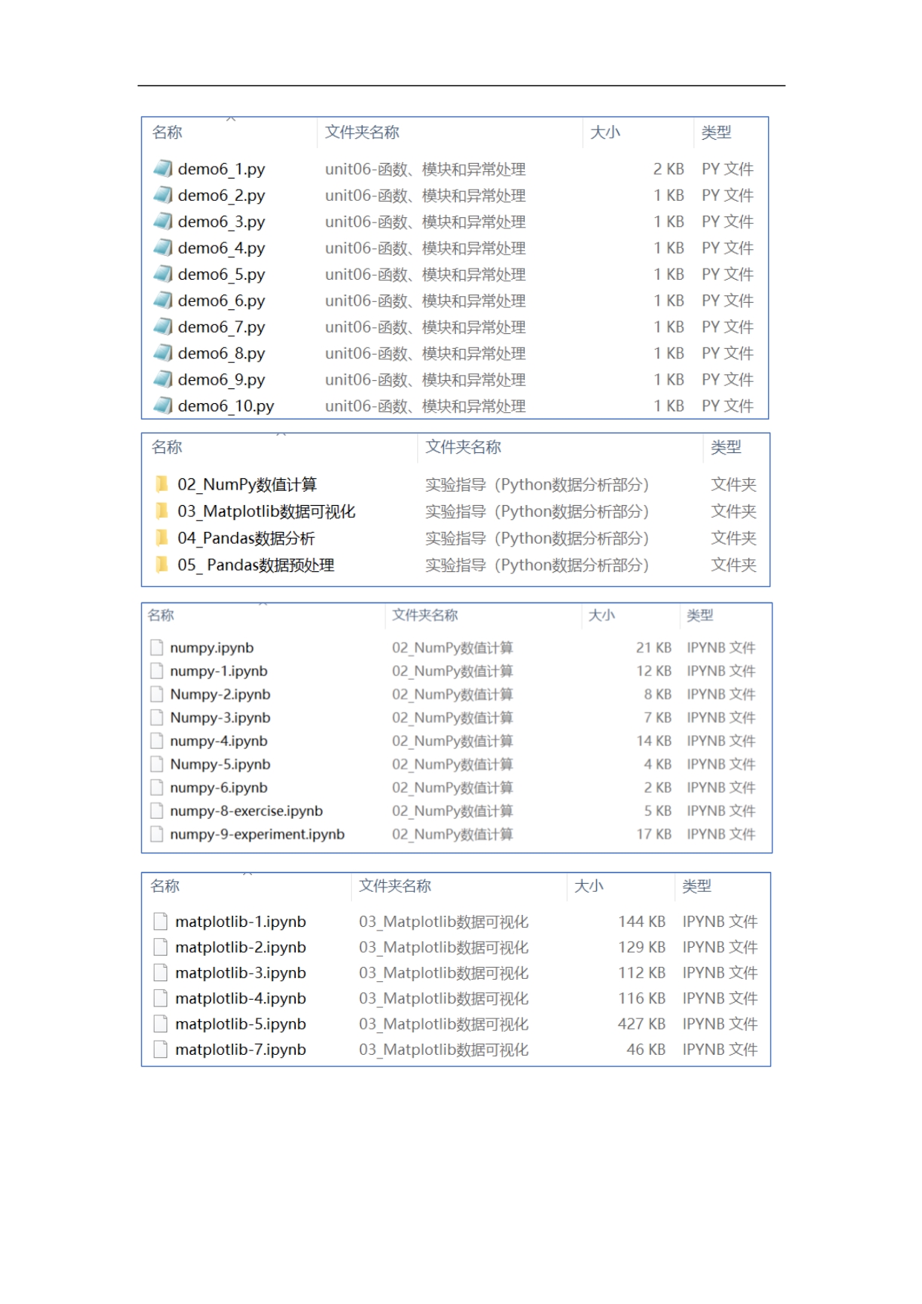Select the numpy-8-exercise.ipynb file name
922x1304 pixels.
[246, 811]
